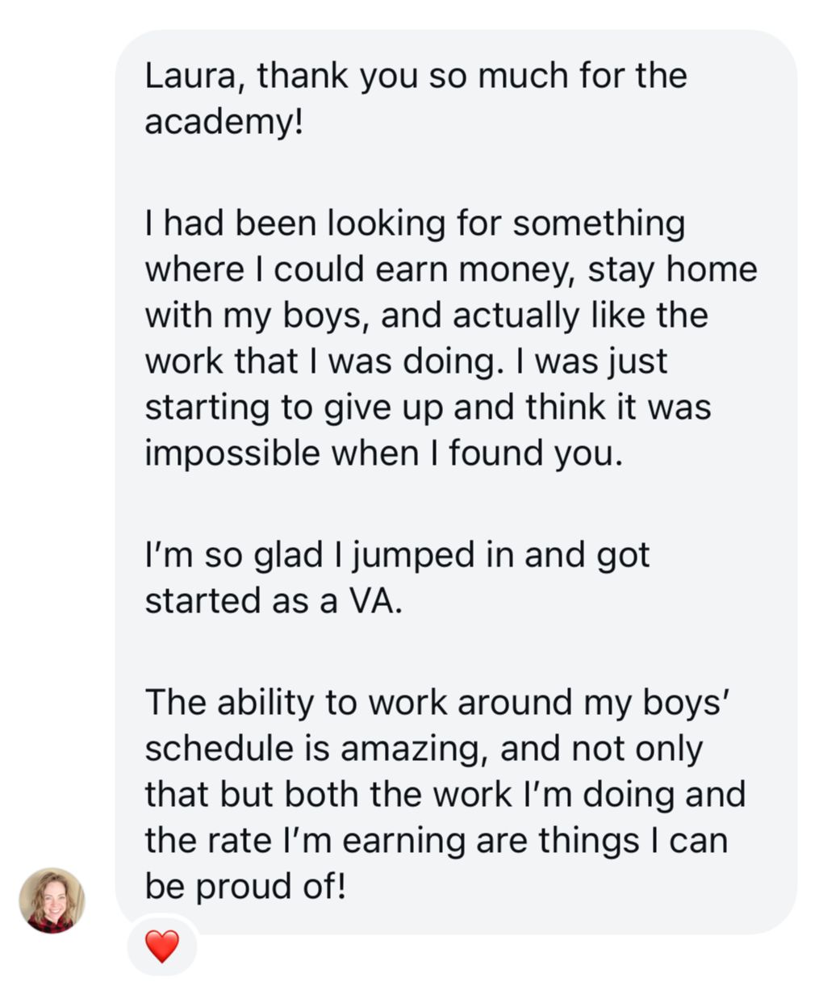The width and height of the screenshot is (823, 986).
Task: Click the line "schedule is amazing, and not only"
Action: (x=423, y=749)
